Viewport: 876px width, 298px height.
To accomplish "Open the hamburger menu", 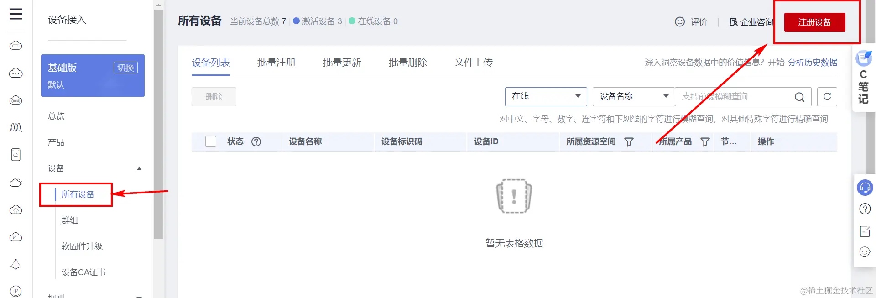I will (16, 14).
